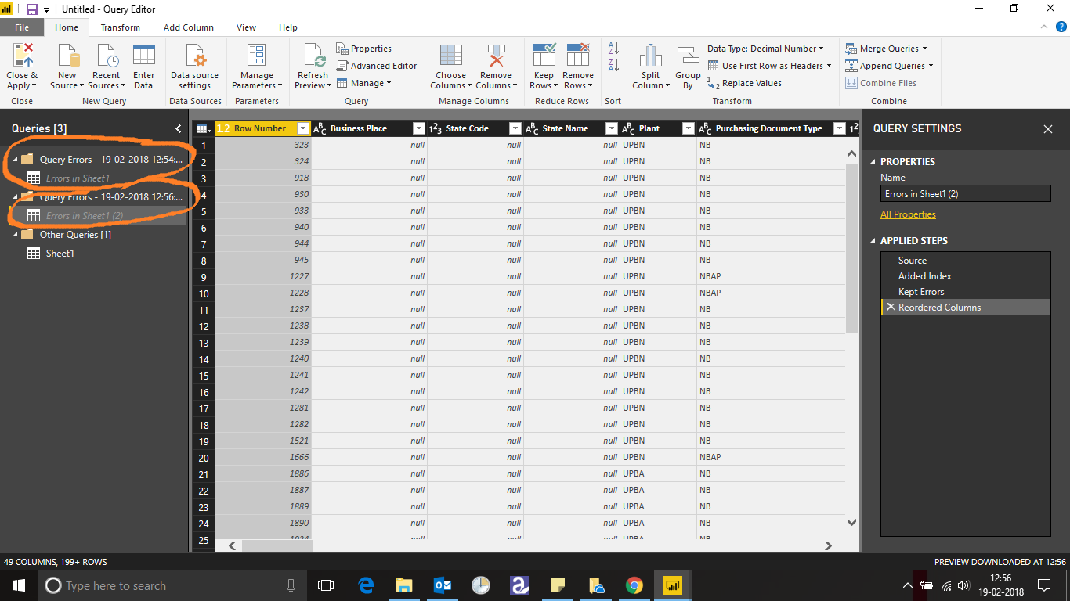
Task: Collapse the Other Queries folder
Action: tap(15, 235)
